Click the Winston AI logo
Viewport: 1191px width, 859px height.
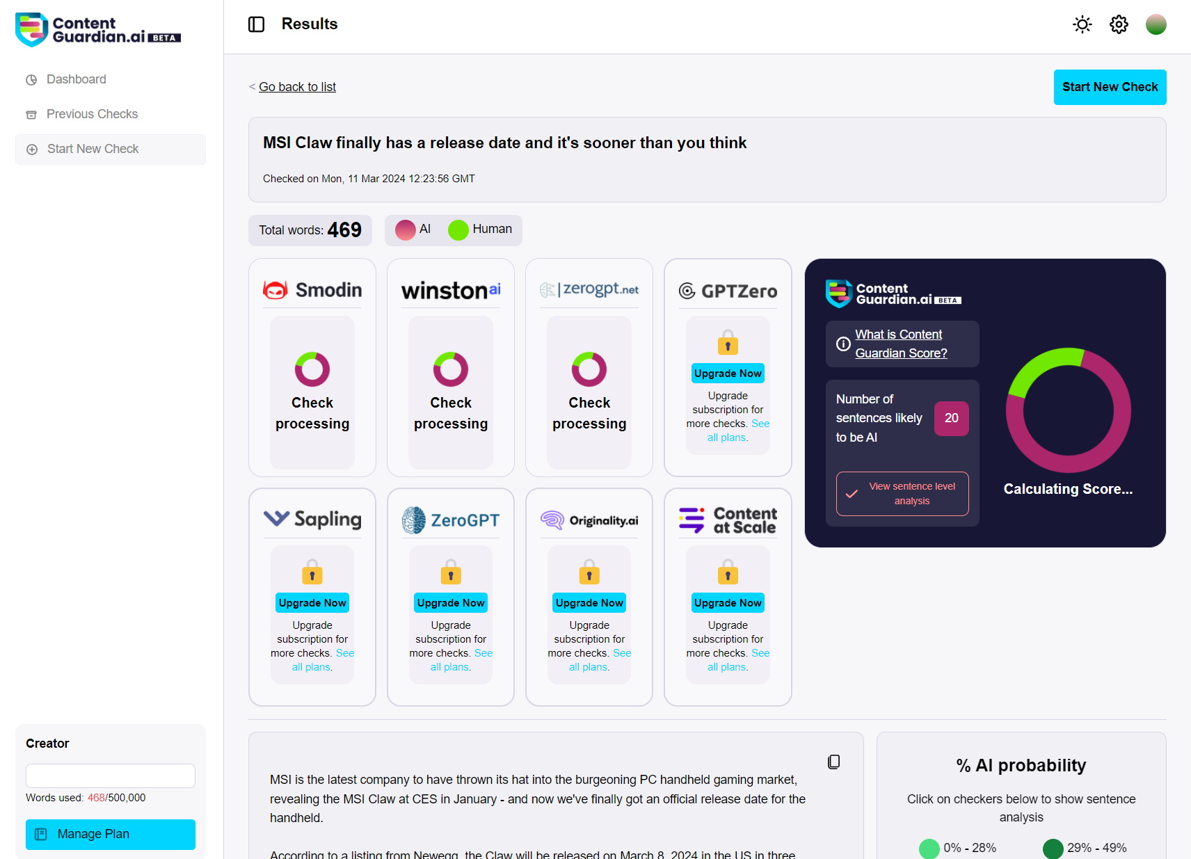tap(451, 290)
